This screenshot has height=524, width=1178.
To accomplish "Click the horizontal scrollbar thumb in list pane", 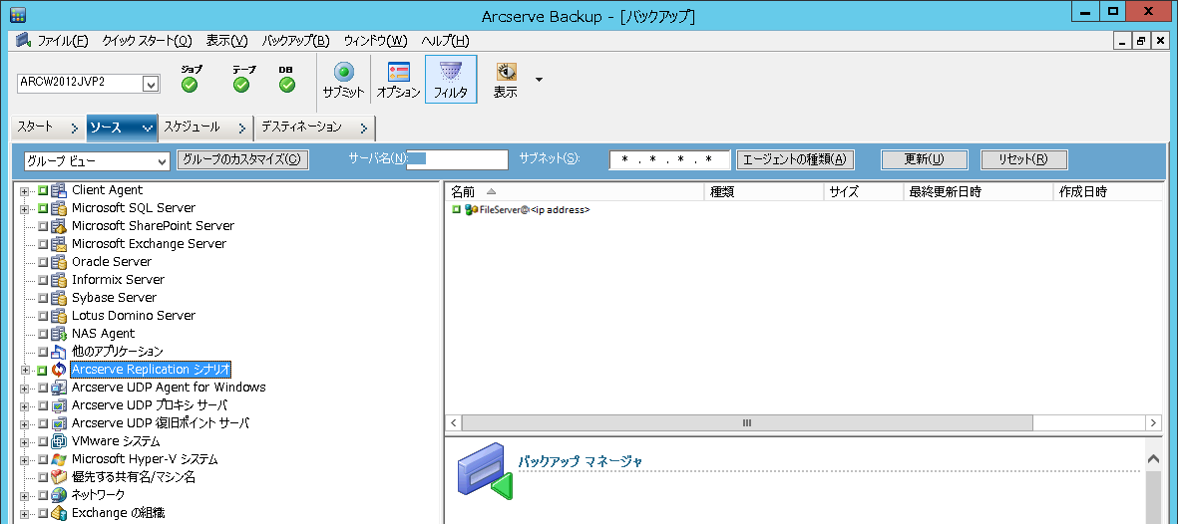I will point(747,423).
